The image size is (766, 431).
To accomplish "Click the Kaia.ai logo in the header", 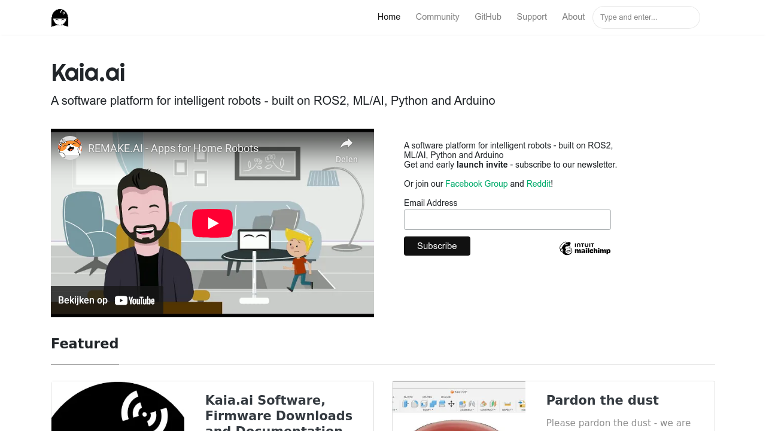I will click(59, 17).
